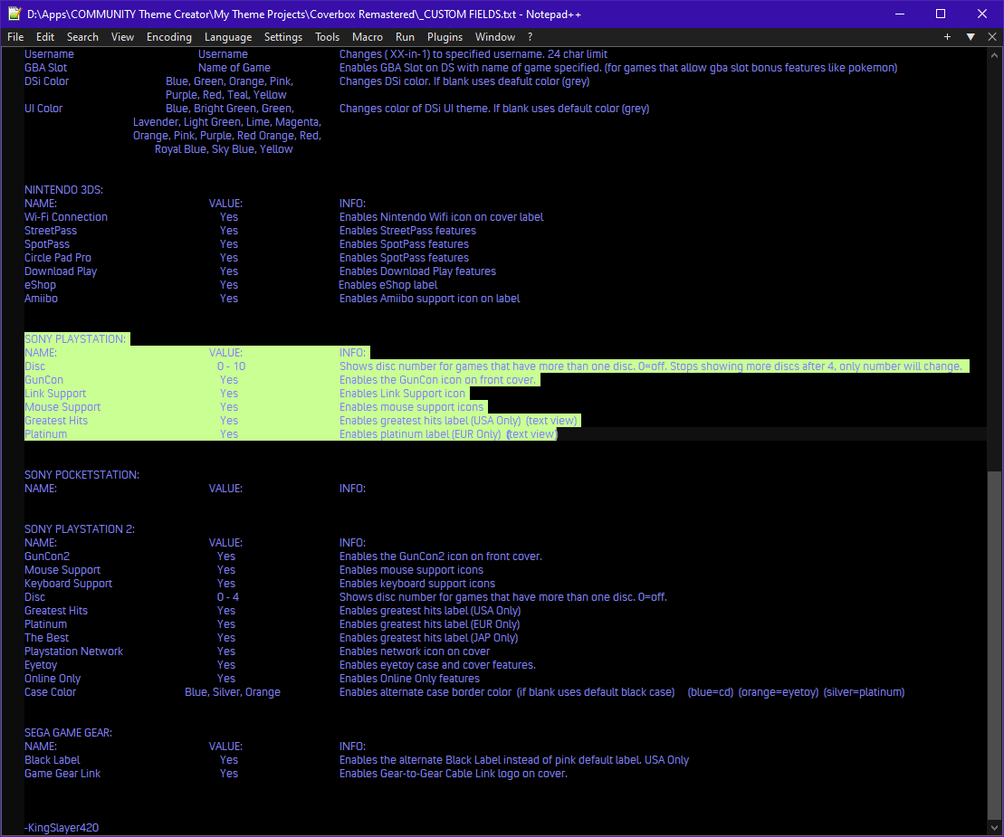
Task: Open the Run menu
Action: pos(405,37)
